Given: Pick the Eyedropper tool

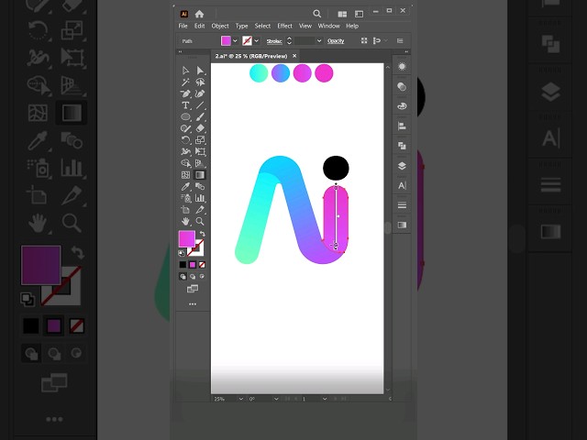Looking at the screenshot, I should click(185, 186).
